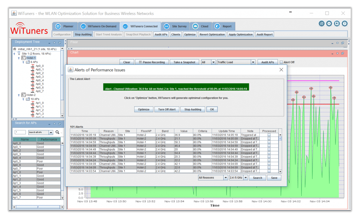Click the home icon in top-right toolbar
This screenshot has height=219, width=360.
[322, 24]
